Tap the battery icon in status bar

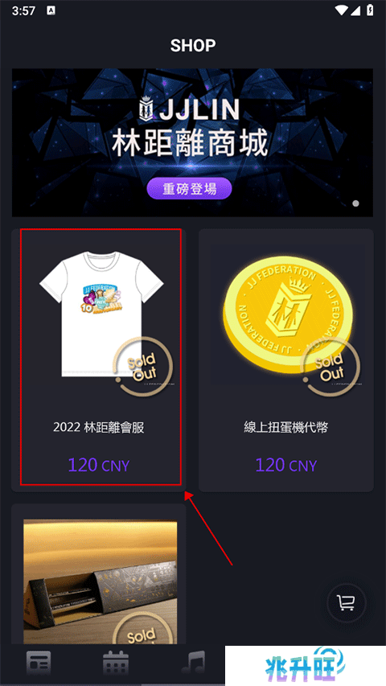(371, 10)
